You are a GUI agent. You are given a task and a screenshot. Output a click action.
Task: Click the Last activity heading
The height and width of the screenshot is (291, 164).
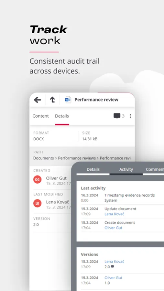click(93, 188)
